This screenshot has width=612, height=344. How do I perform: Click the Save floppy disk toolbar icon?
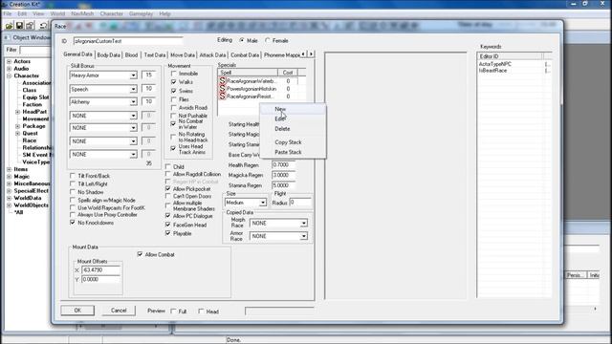click(x=19, y=26)
